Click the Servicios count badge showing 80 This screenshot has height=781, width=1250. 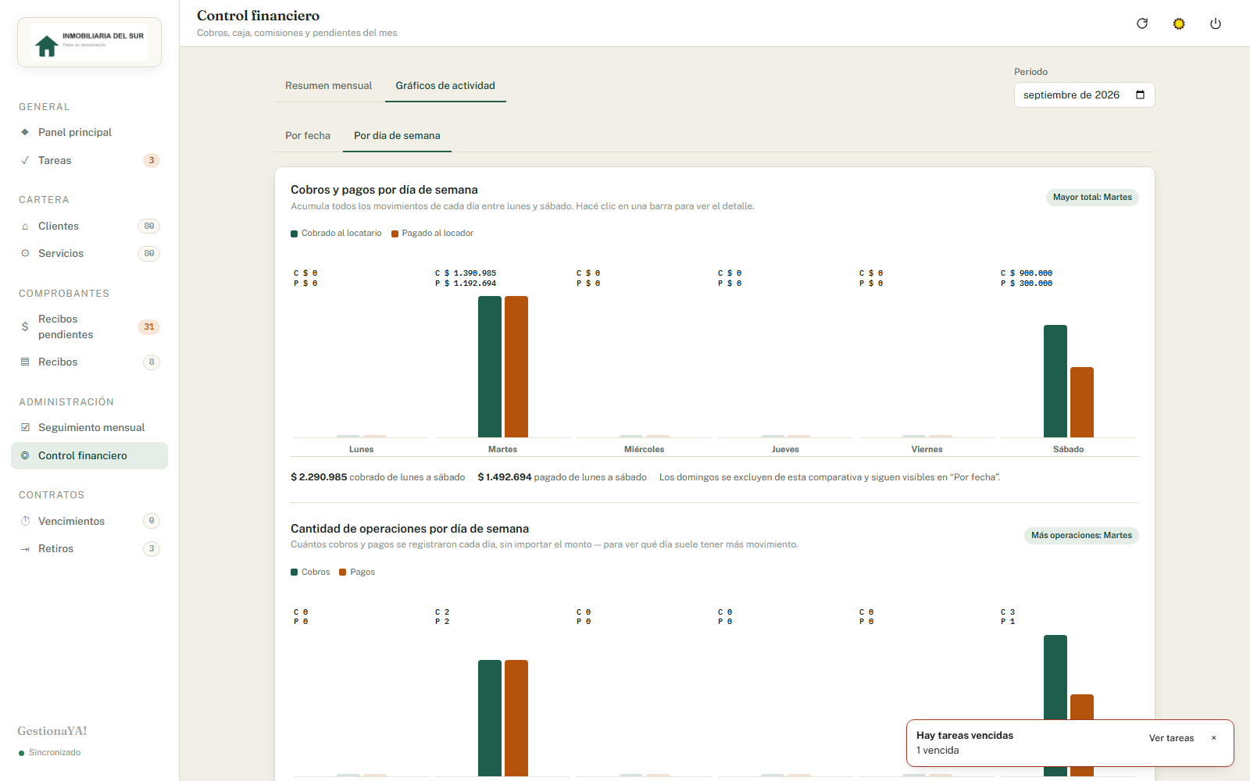[x=148, y=253]
